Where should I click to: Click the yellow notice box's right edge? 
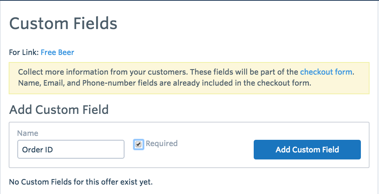369,78
